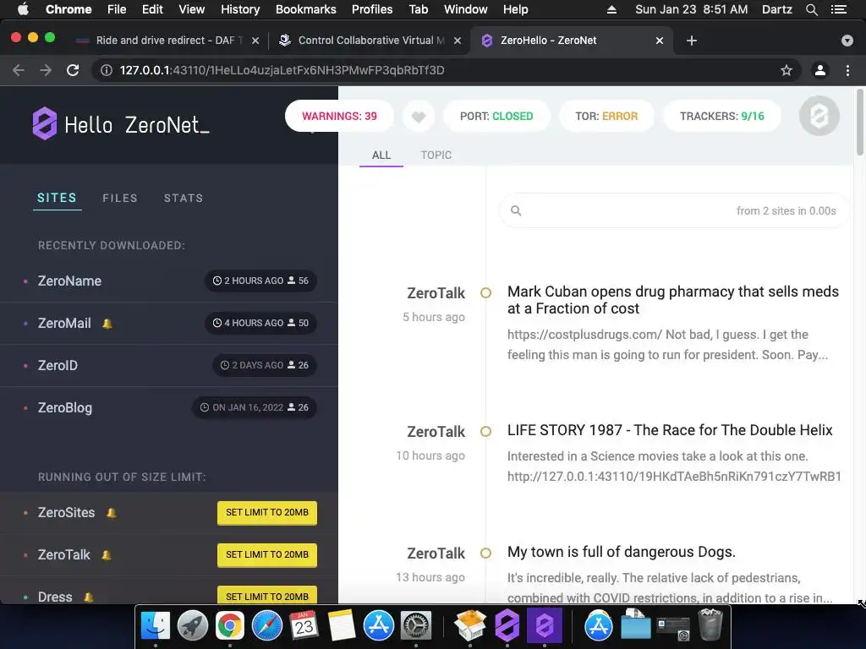The width and height of the screenshot is (866, 649).
Task: Open System Preferences from the Dock
Action: (x=415, y=625)
